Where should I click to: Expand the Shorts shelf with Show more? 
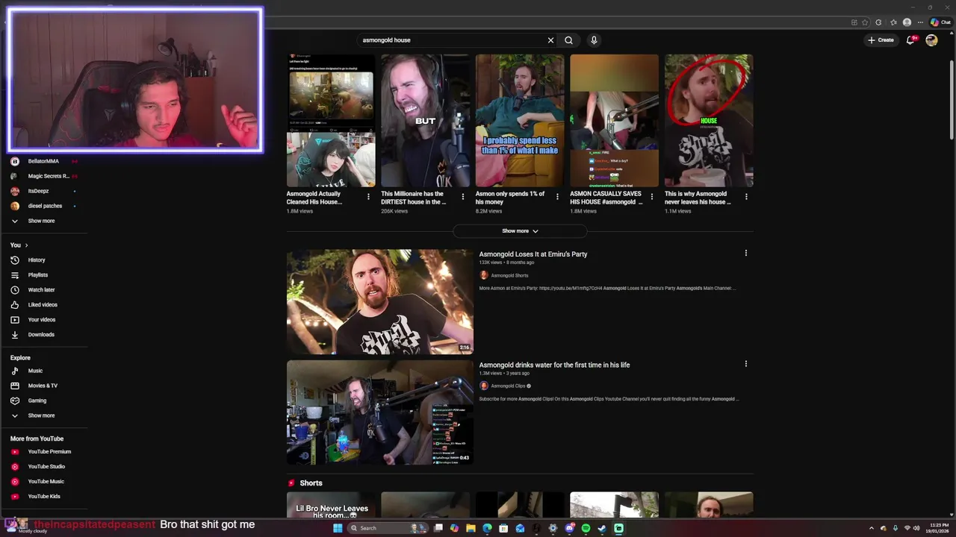tap(520, 231)
